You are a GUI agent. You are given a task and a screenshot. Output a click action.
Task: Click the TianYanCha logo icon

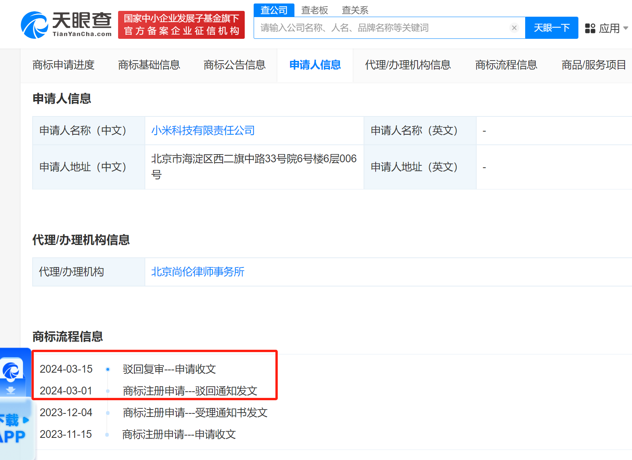pyautogui.click(x=34, y=25)
